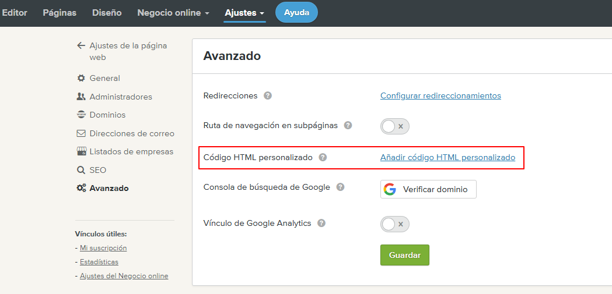The height and width of the screenshot is (294, 612).
Task: Open Configurar redireccionamientos link
Action: click(x=440, y=96)
